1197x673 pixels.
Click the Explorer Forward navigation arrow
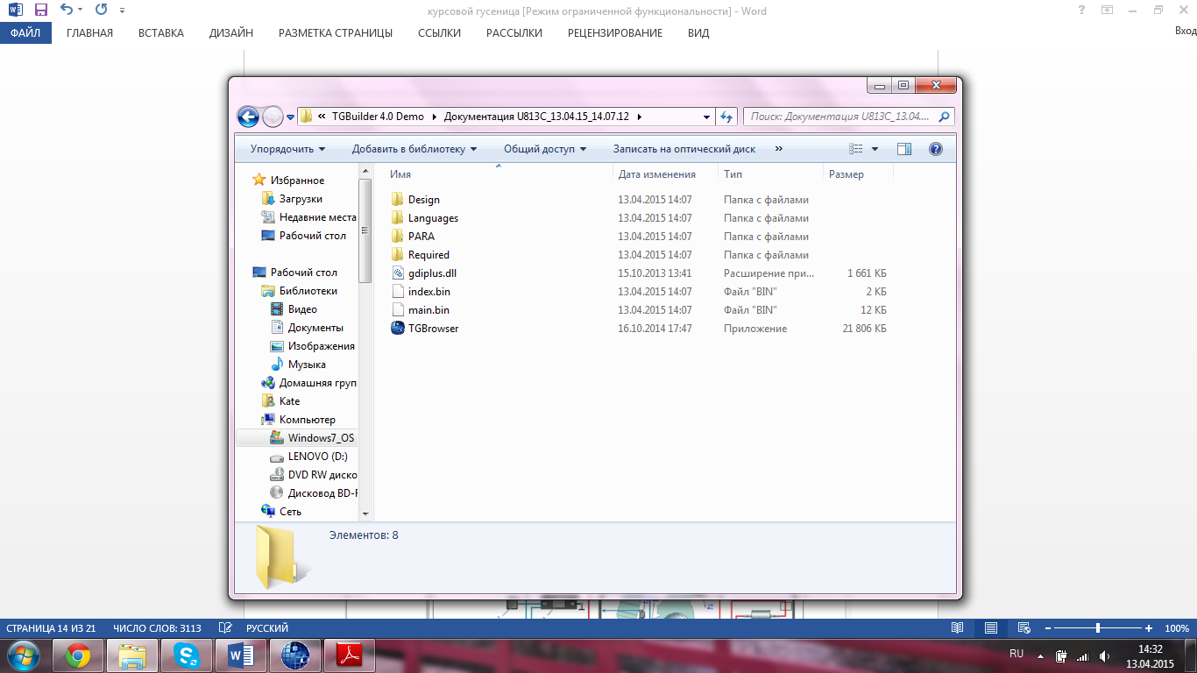coord(273,117)
